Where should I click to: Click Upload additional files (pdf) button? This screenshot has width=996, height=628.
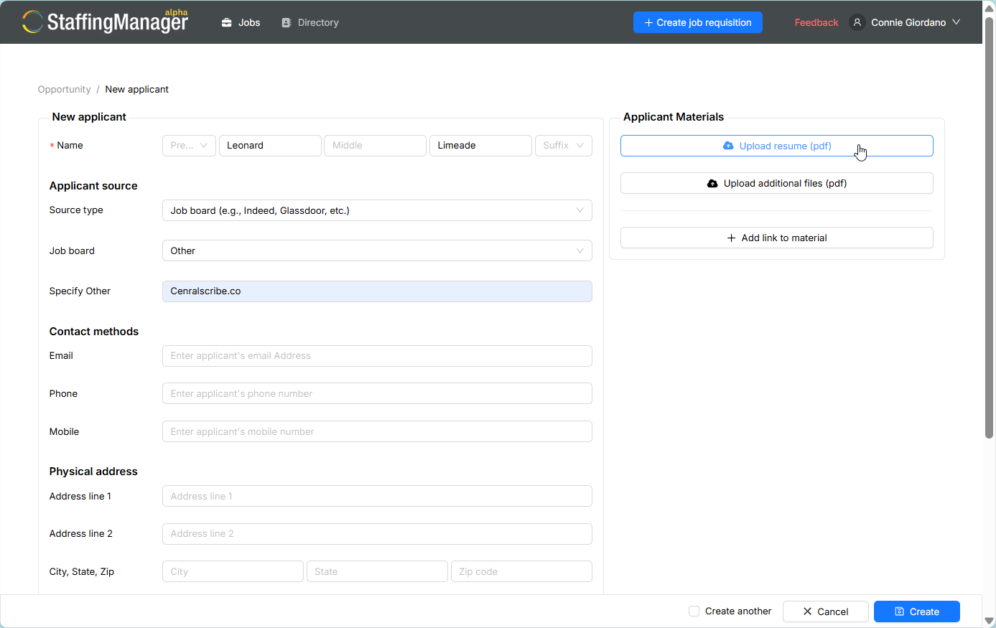(x=777, y=183)
